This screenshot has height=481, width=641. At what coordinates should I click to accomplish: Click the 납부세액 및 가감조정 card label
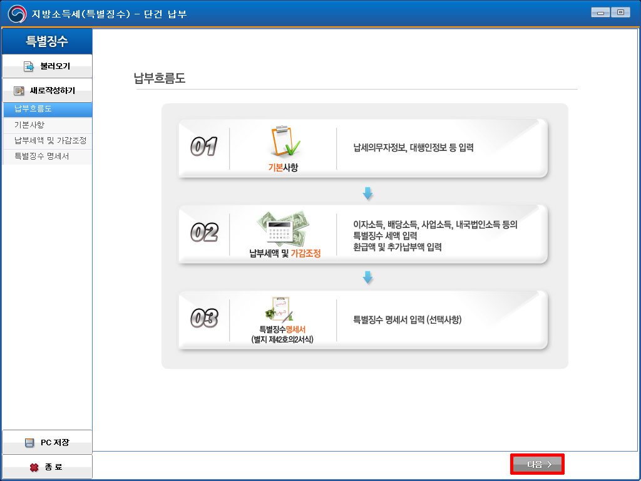pos(285,253)
